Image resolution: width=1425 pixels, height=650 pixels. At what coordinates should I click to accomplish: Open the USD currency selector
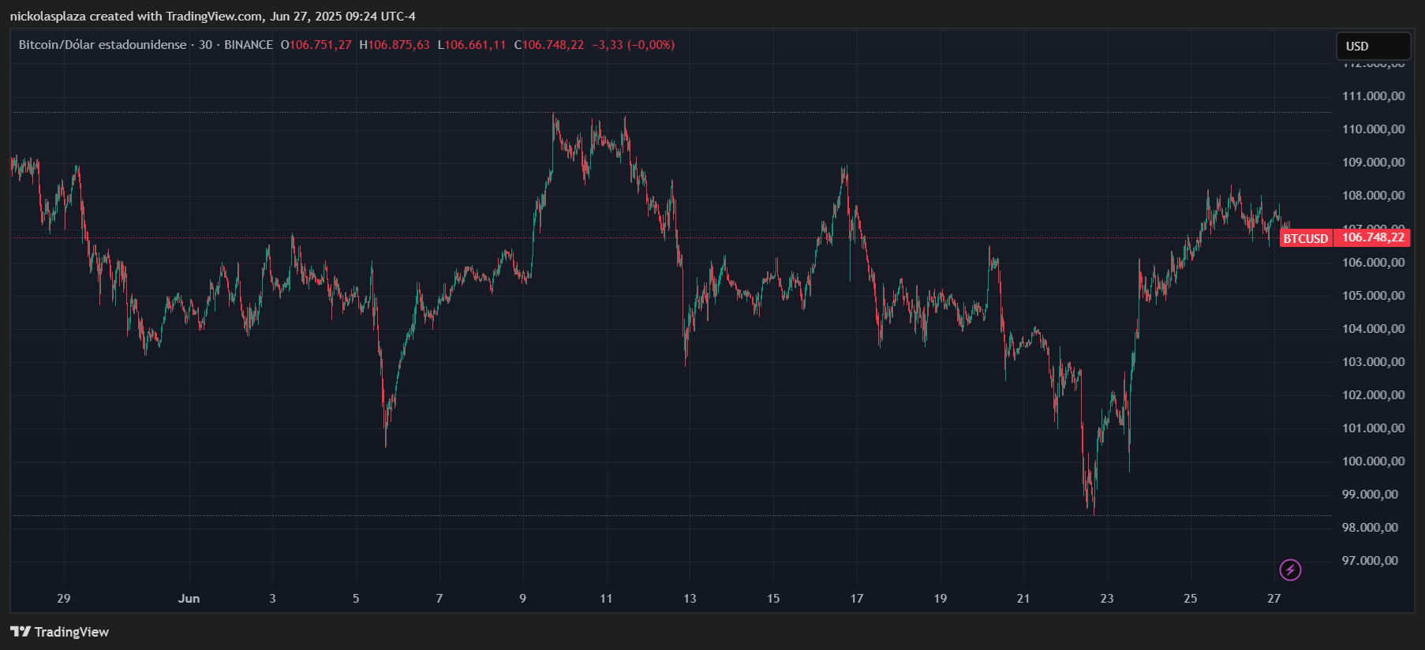(1372, 47)
